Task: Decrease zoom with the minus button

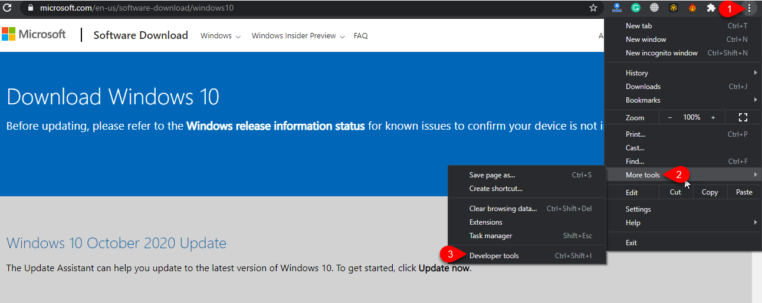Action: (x=670, y=117)
